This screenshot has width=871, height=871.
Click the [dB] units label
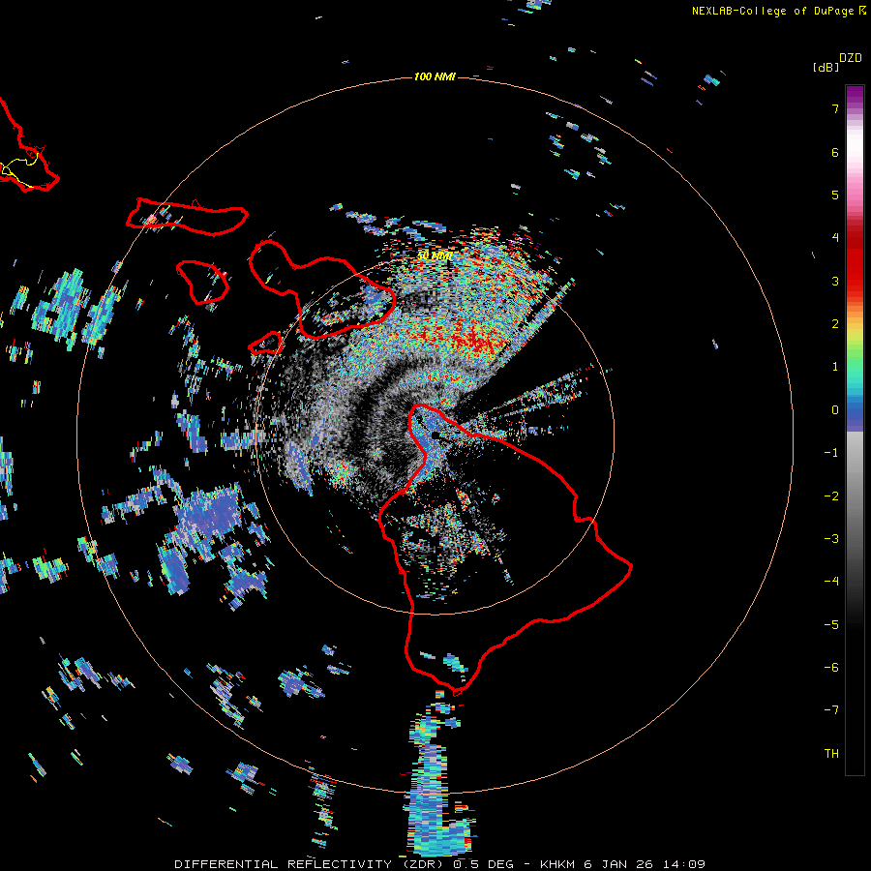click(x=826, y=67)
